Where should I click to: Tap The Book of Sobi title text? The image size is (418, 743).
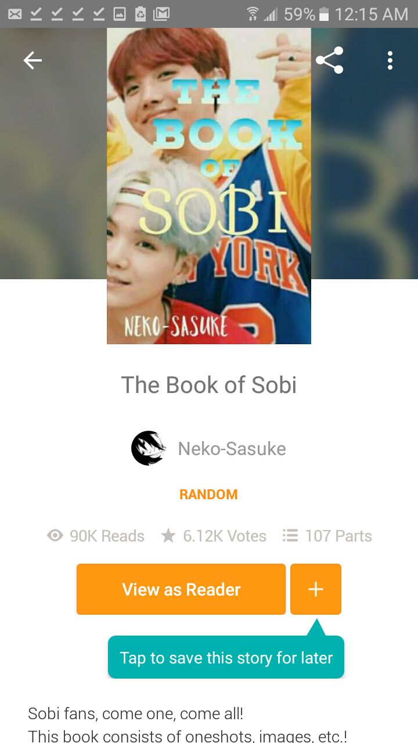[x=209, y=385]
